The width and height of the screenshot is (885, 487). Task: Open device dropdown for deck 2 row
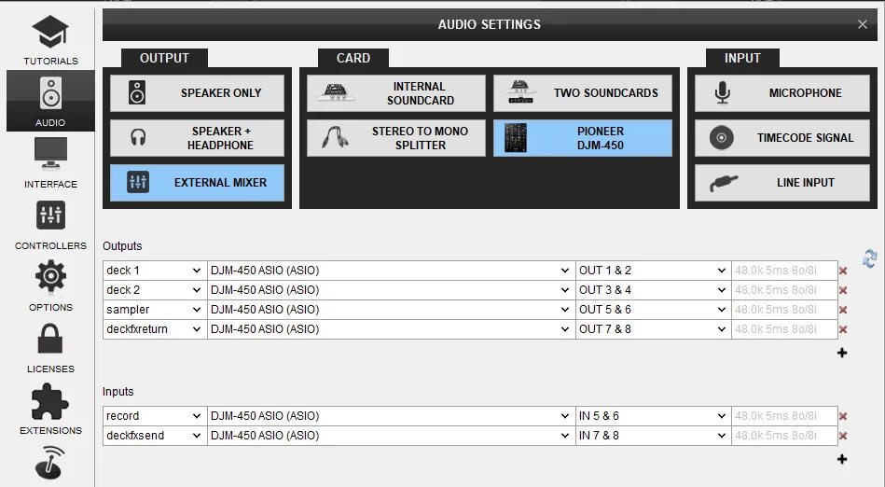click(x=391, y=290)
